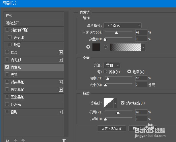
Task: Click the 阻塞 slider handle
Action: 108,78
